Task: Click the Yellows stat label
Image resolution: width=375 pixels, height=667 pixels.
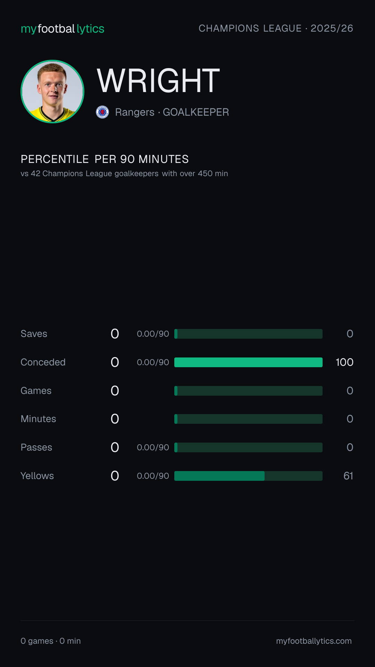Action: [x=37, y=476]
